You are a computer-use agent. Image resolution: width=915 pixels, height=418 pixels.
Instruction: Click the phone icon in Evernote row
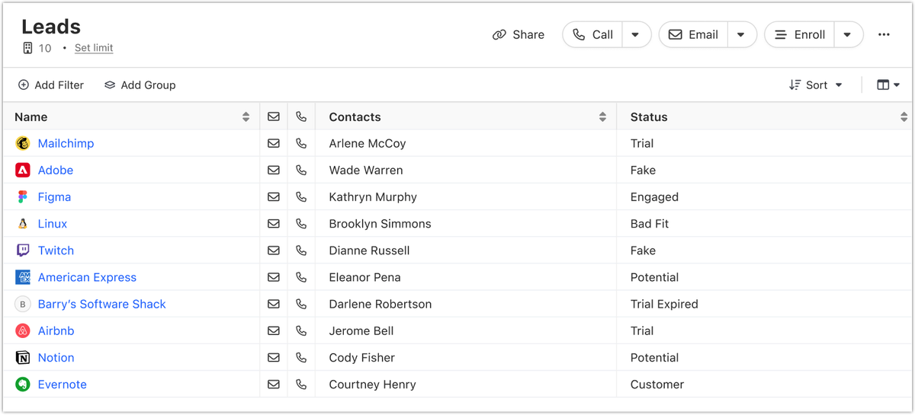[x=301, y=384]
